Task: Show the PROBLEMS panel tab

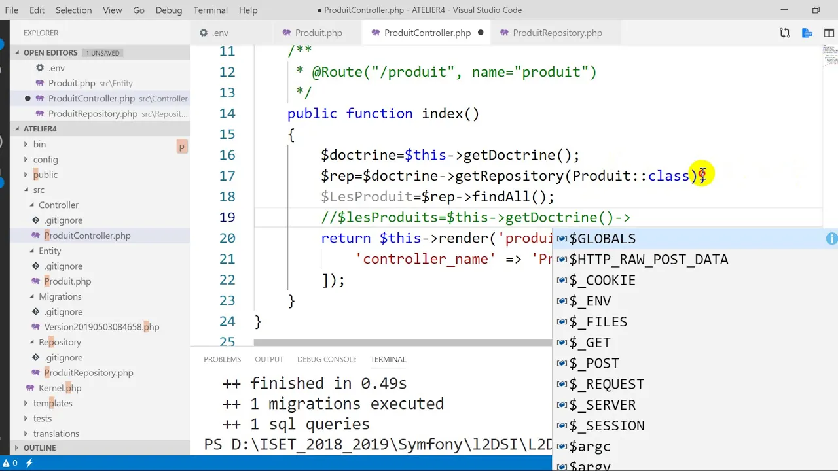Action: pos(222,359)
